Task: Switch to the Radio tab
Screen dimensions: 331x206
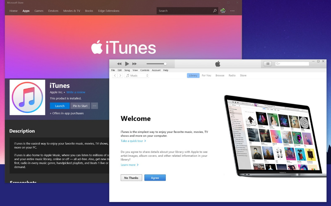Action: (x=232, y=75)
